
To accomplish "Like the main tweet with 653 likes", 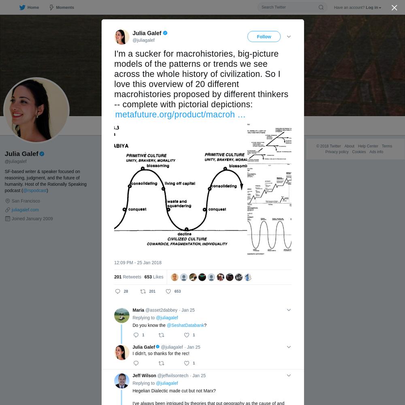I will point(168,291).
